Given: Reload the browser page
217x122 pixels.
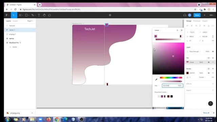Looking at the screenshot, I should pyautogui.click(x=15, y=9).
